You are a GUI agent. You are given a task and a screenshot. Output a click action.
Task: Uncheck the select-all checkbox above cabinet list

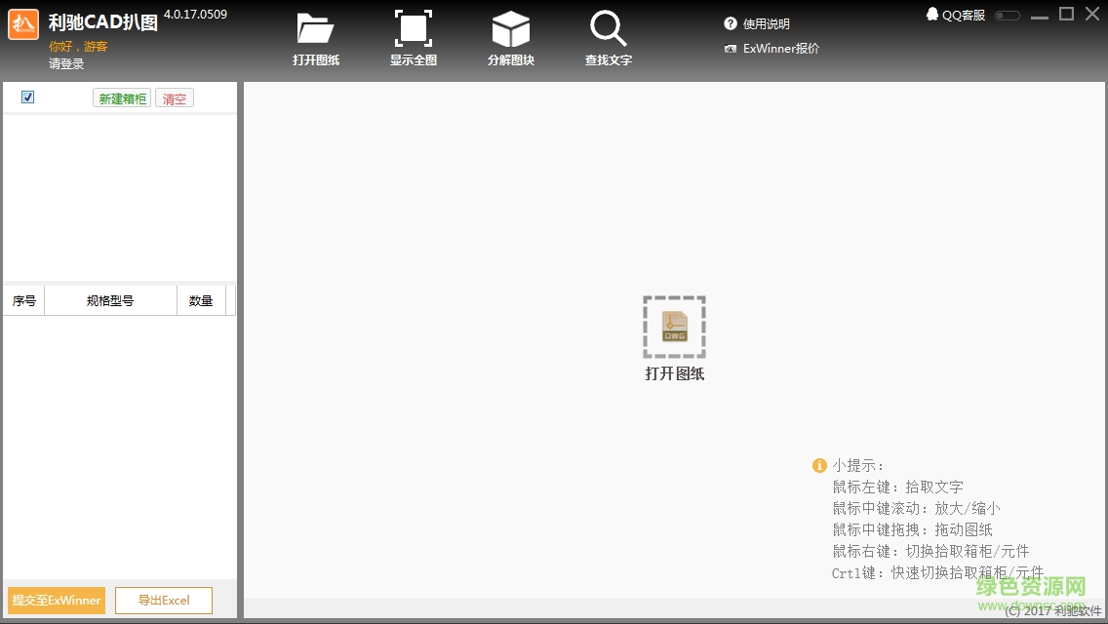click(27, 97)
